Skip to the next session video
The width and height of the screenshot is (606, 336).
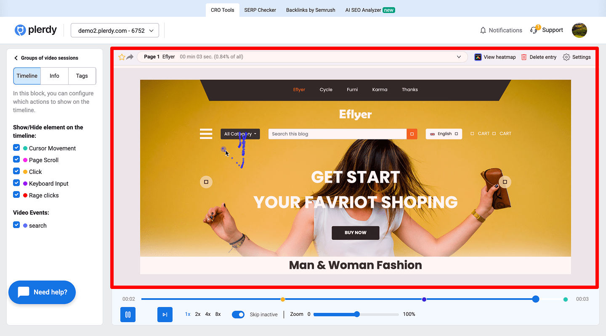coord(165,315)
